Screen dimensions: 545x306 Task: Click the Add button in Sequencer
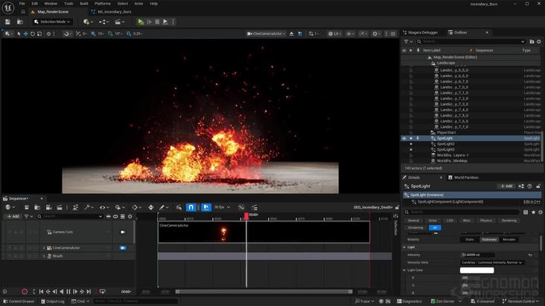tap(13, 216)
